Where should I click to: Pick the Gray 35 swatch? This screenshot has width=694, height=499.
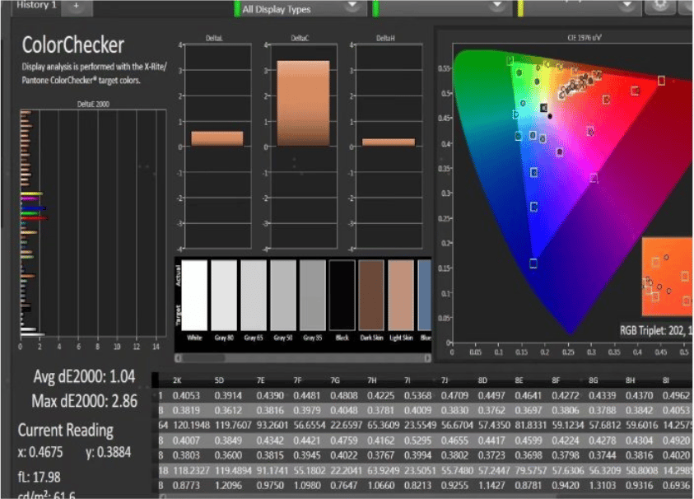313,295
